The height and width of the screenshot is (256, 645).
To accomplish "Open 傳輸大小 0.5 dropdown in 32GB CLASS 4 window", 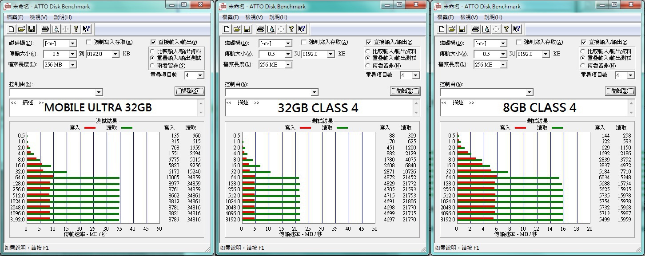I will pos(288,54).
